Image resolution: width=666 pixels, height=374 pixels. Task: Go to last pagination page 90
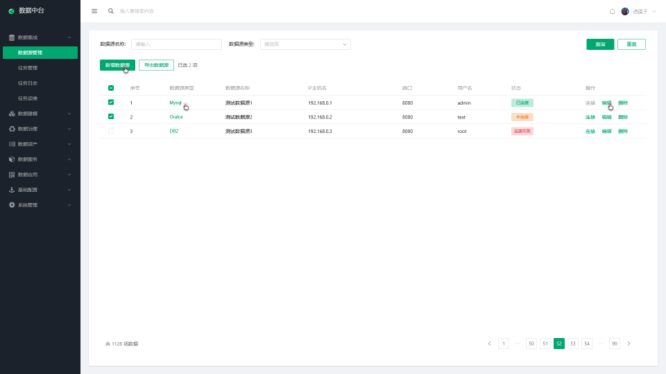pos(614,344)
